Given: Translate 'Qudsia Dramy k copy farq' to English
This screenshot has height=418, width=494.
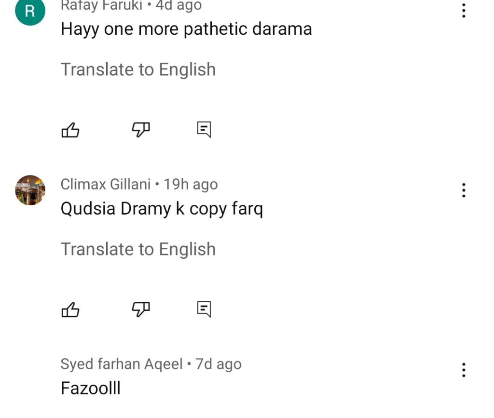Looking at the screenshot, I should [x=138, y=249].
